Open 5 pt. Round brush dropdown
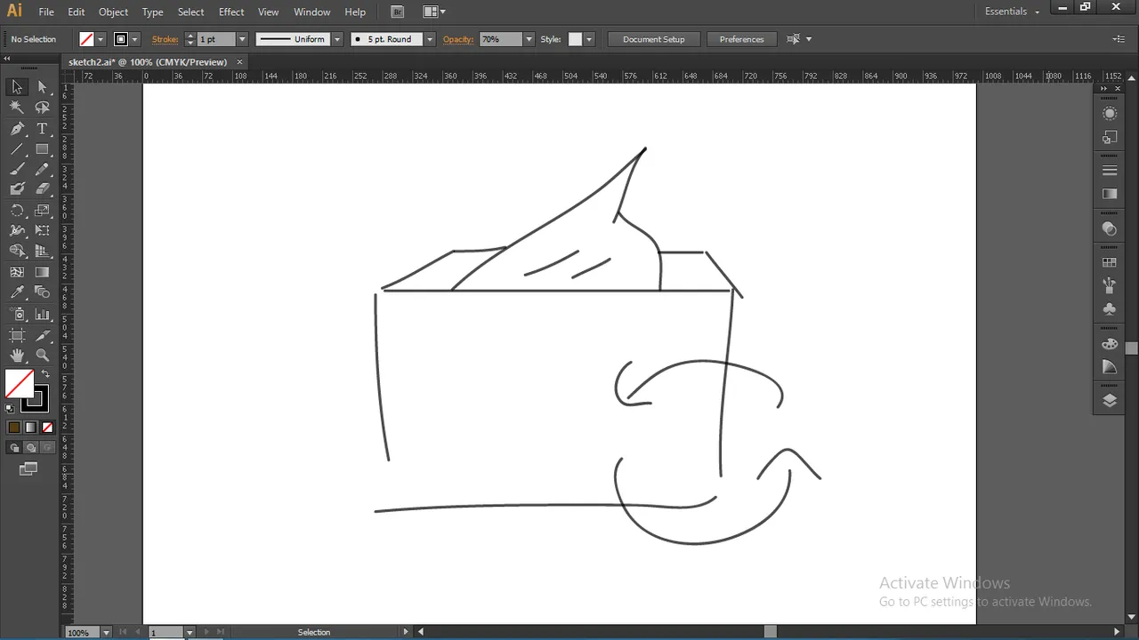 [x=430, y=39]
